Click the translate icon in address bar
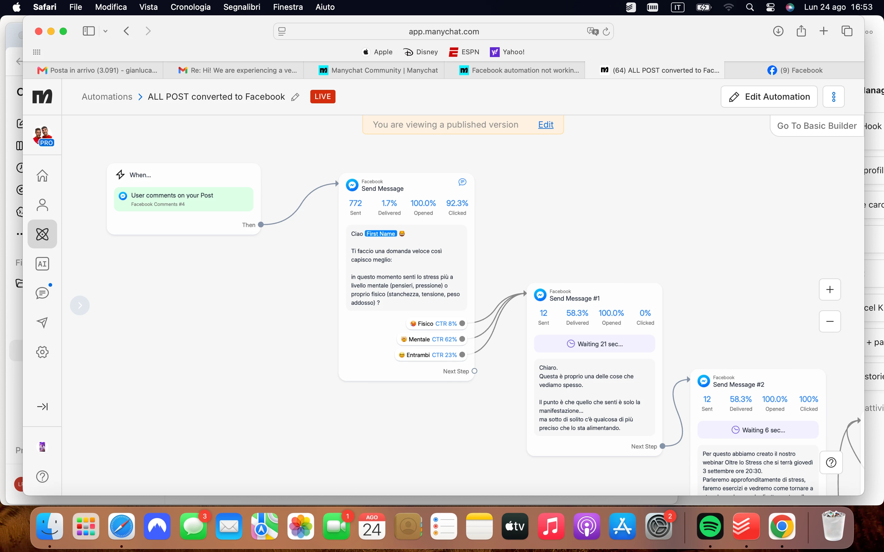Image resolution: width=884 pixels, height=552 pixels. click(x=592, y=31)
